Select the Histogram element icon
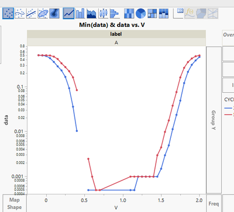The image size is (234, 212). point(115,13)
